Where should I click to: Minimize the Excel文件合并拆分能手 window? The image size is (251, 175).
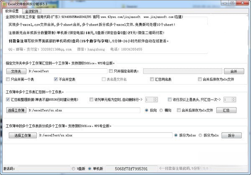(225, 3)
